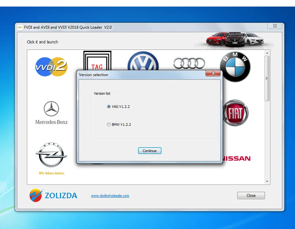This screenshot has height=229, width=295.
Task: Click the Quick Loader title bar icon
Action: point(20,27)
